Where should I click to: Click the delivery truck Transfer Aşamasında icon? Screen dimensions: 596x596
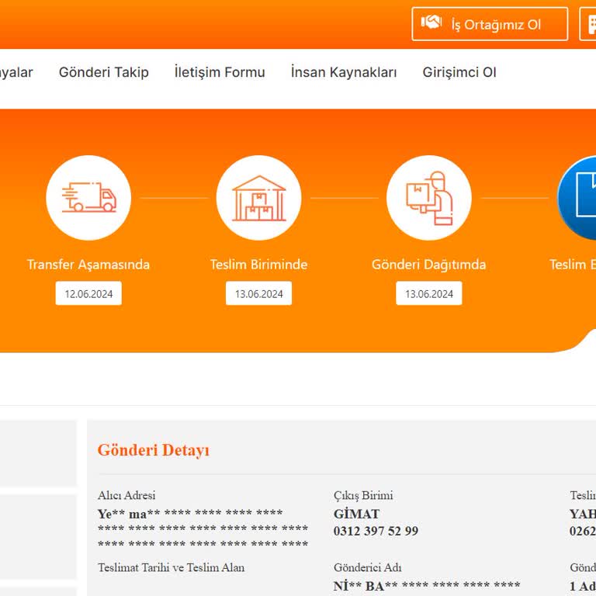(88, 198)
